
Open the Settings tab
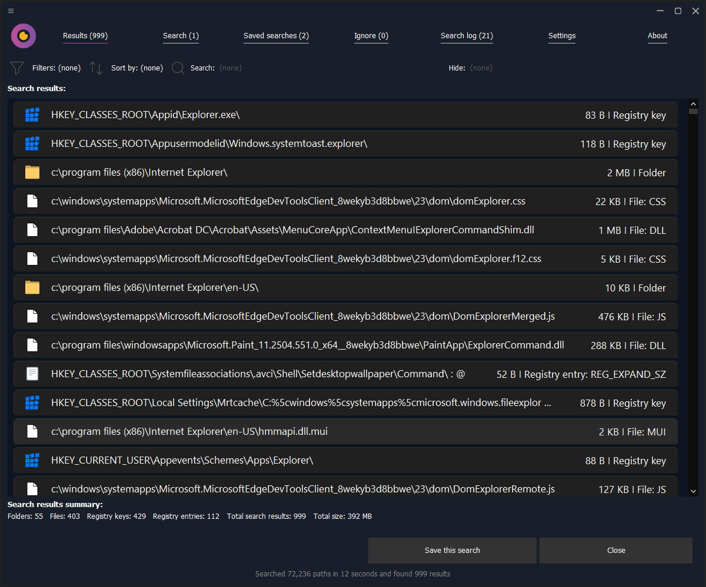click(562, 36)
